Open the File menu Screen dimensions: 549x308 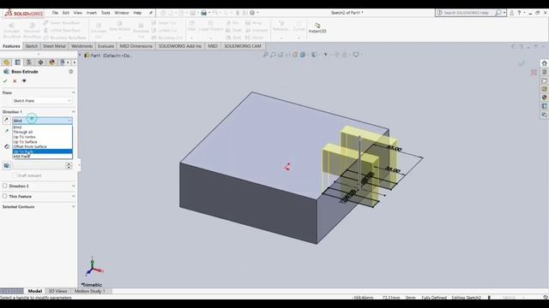point(55,13)
